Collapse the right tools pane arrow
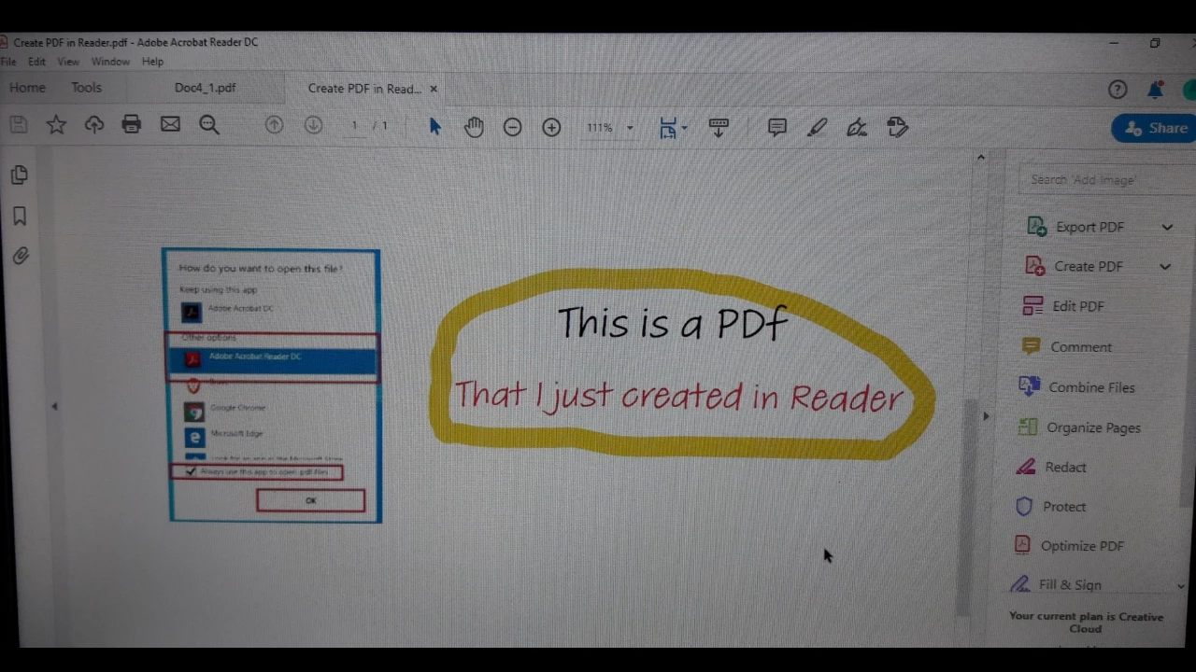 (986, 416)
